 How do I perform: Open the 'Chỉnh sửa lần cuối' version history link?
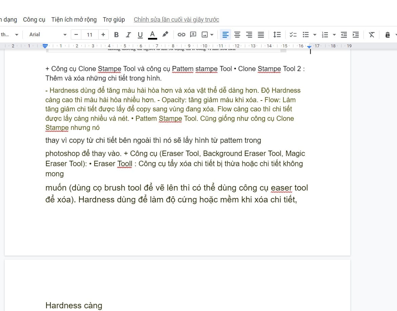click(176, 20)
